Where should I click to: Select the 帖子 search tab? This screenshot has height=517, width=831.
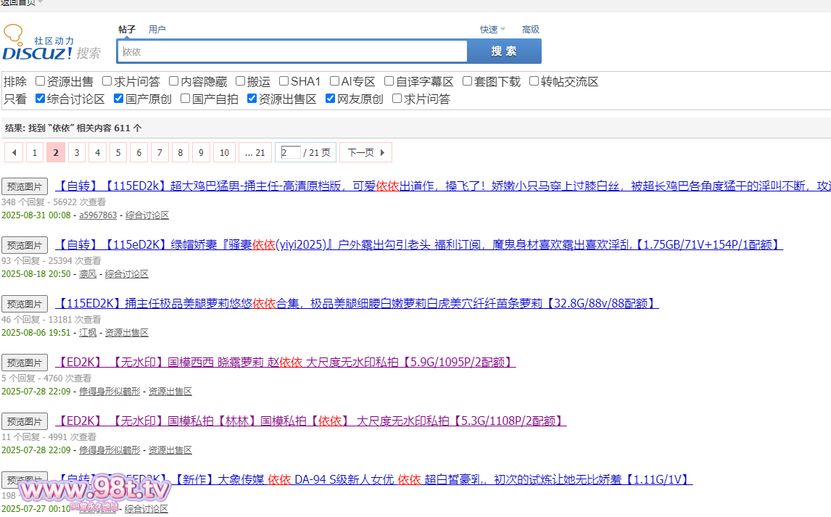point(127,30)
